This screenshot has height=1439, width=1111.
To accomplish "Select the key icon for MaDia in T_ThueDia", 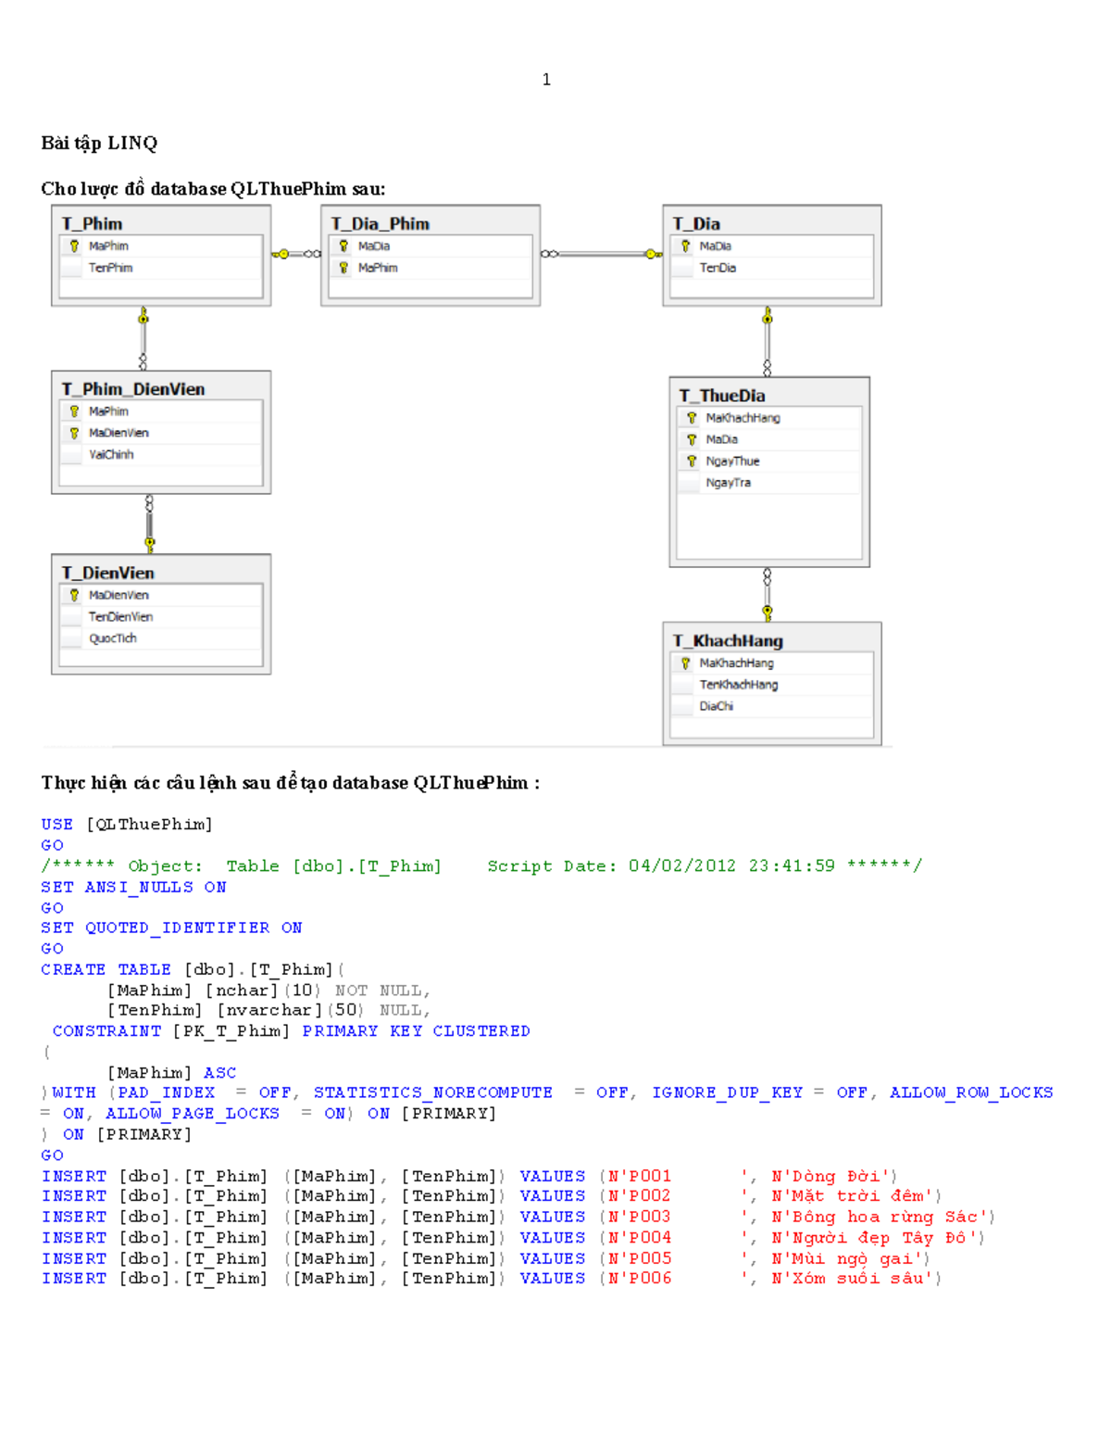I will coord(693,439).
